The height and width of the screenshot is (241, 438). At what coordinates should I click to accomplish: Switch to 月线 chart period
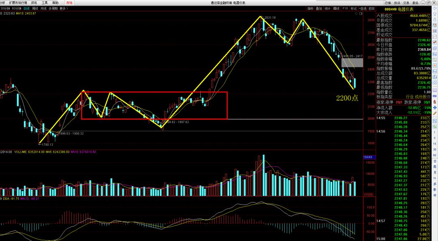(x=43, y=9)
